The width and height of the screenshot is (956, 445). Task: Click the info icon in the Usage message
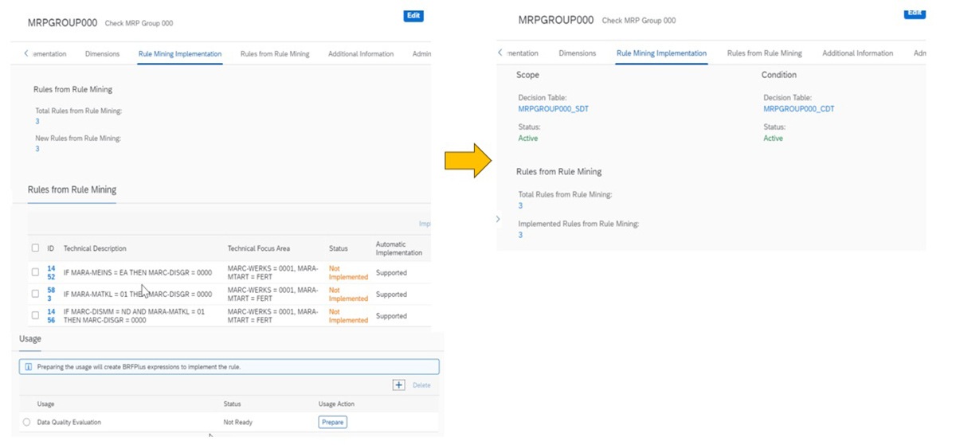[x=28, y=367]
